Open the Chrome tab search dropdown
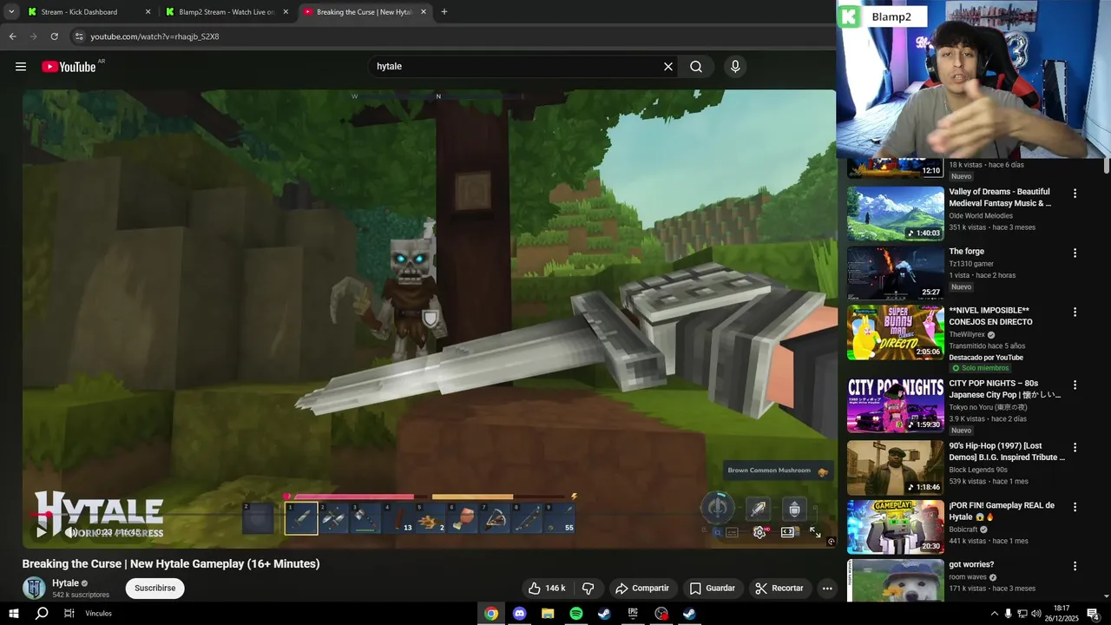This screenshot has height=625, width=1111. pyautogui.click(x=11, y=12)
